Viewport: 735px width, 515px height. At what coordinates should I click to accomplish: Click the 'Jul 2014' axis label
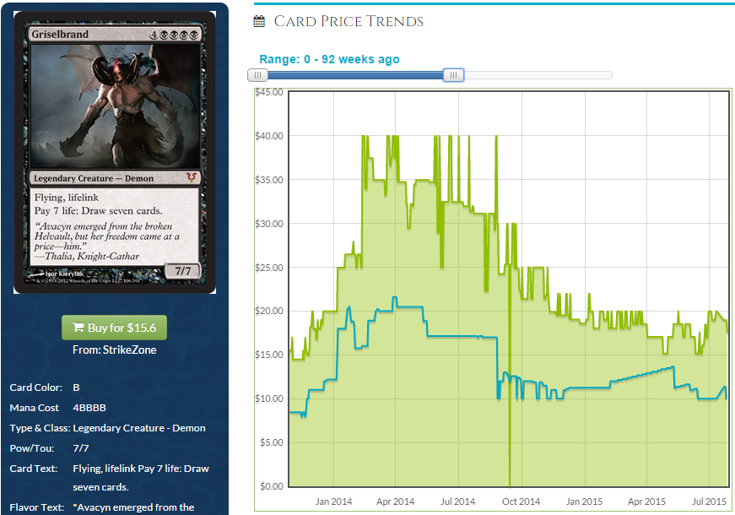tap(457, 501)
